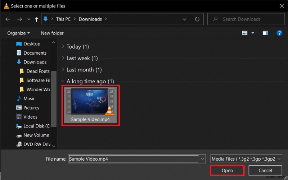Click the Open button
This screenshot has width=288, height=180.
point(227,170)
